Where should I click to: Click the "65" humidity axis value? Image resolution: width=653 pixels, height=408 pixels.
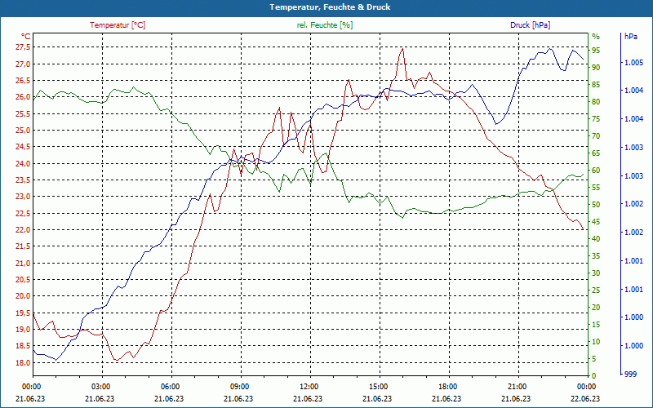tap(596, 153)
